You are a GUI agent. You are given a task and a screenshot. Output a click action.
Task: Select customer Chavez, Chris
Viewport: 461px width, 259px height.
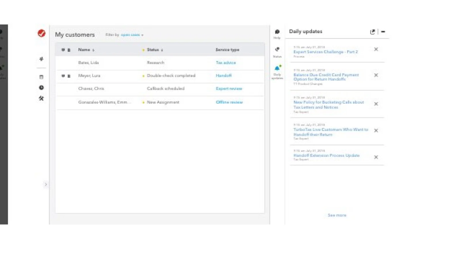91,89
